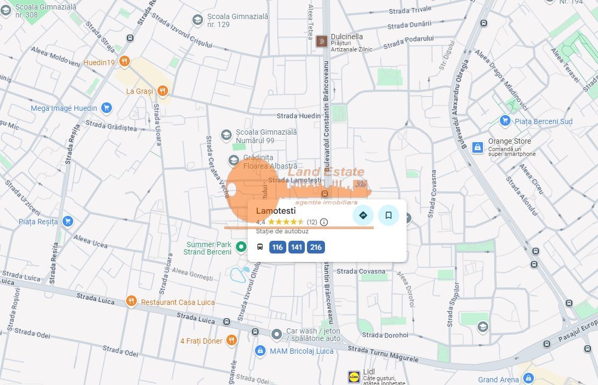Click the bus stop icon near Strada Straja
Screen dimensions: 598x385
tap(130, 38)
